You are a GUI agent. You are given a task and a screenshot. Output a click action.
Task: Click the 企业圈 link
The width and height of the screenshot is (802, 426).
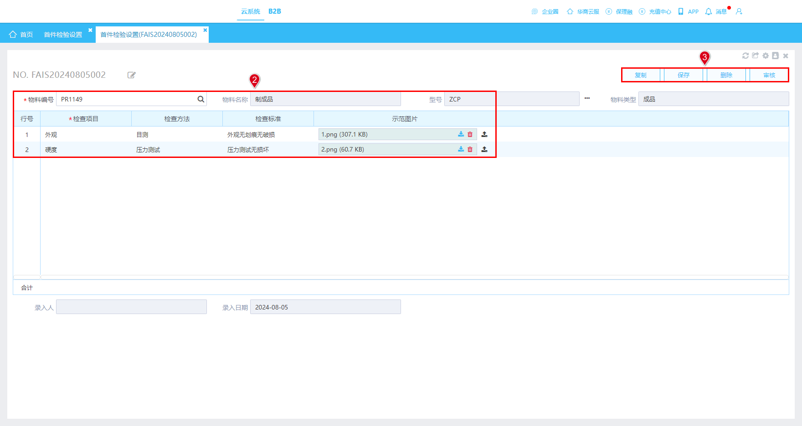[x=545, y=11]
